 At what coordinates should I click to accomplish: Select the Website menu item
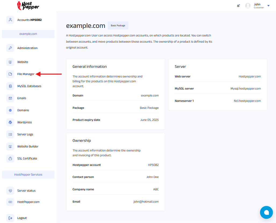[x=23, y=62]
